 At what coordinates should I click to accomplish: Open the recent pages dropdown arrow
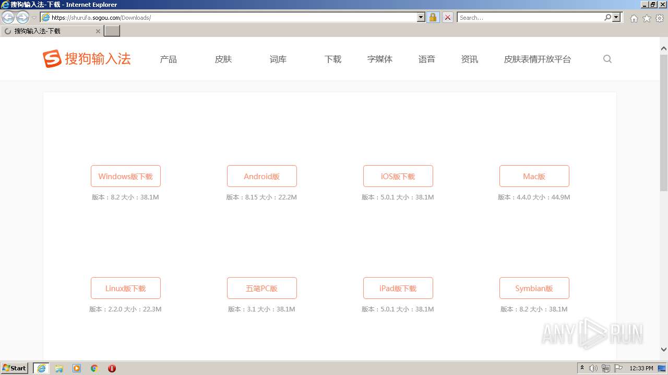34,18
